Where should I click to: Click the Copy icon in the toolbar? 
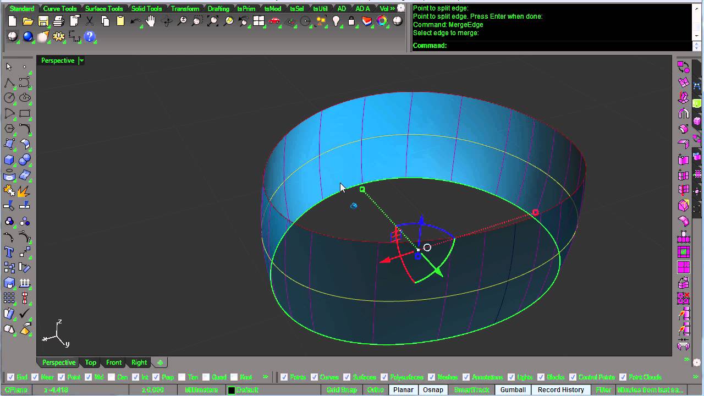[105, 21]
